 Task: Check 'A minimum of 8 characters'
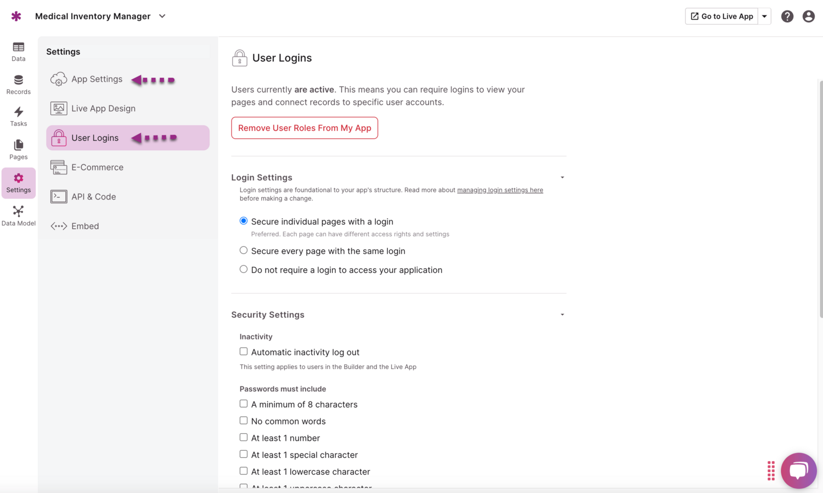click(x=244, y=404)
